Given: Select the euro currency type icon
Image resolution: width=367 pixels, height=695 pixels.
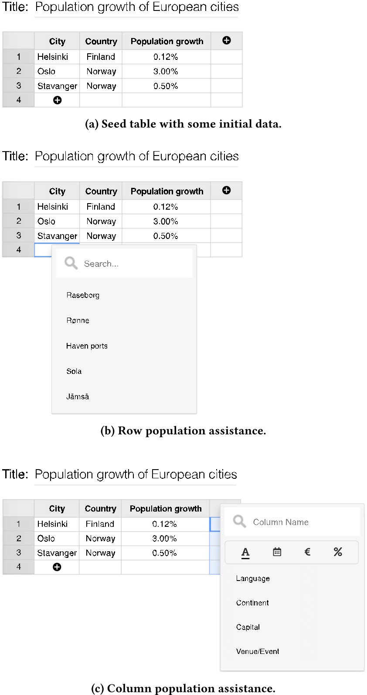Looking at the screenshot, I should coord(307,552).
